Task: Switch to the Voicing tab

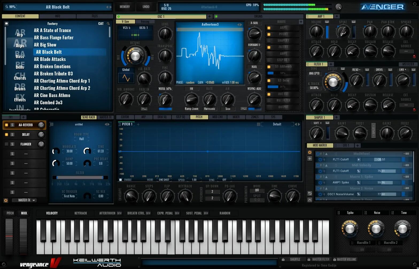Action: click(x=145, y=22)
